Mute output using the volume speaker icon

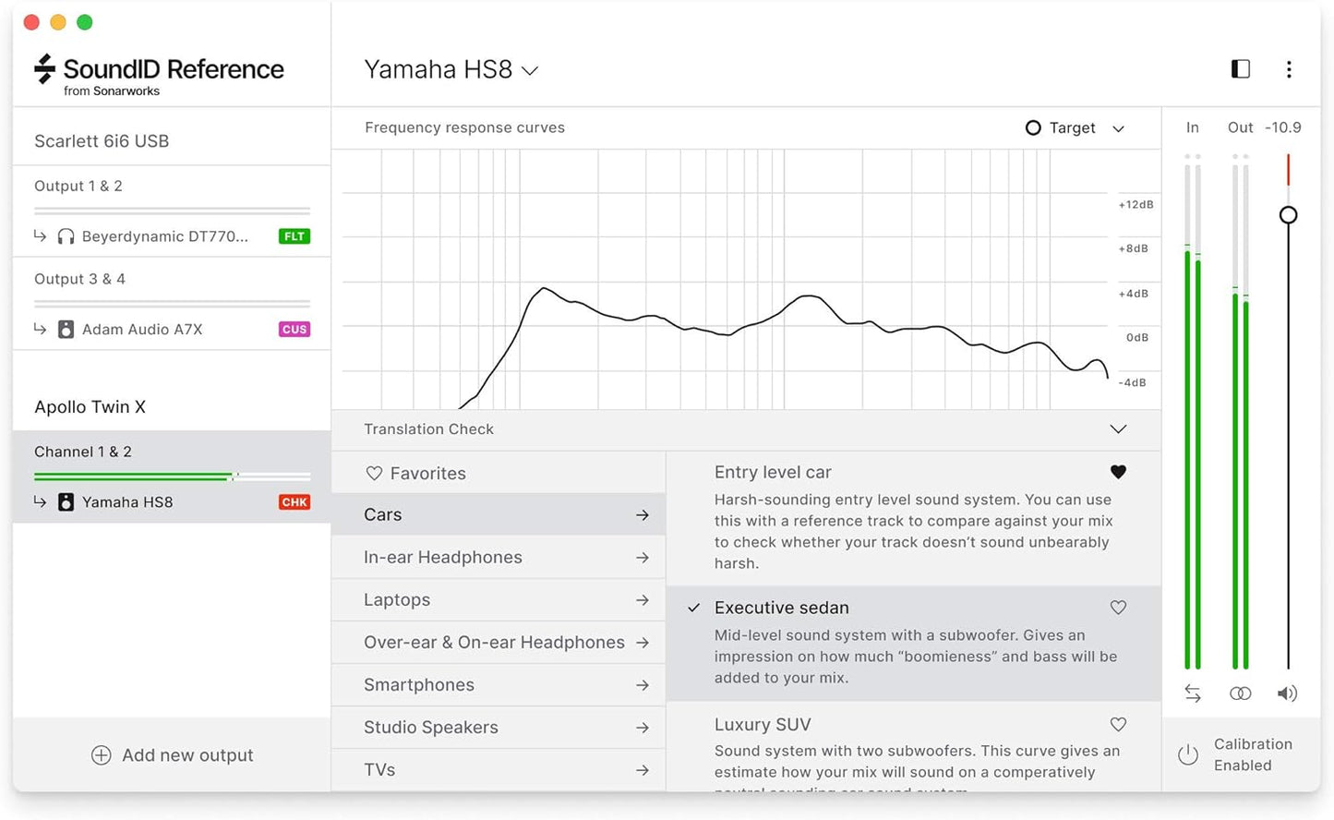[x=1288, y=693]
